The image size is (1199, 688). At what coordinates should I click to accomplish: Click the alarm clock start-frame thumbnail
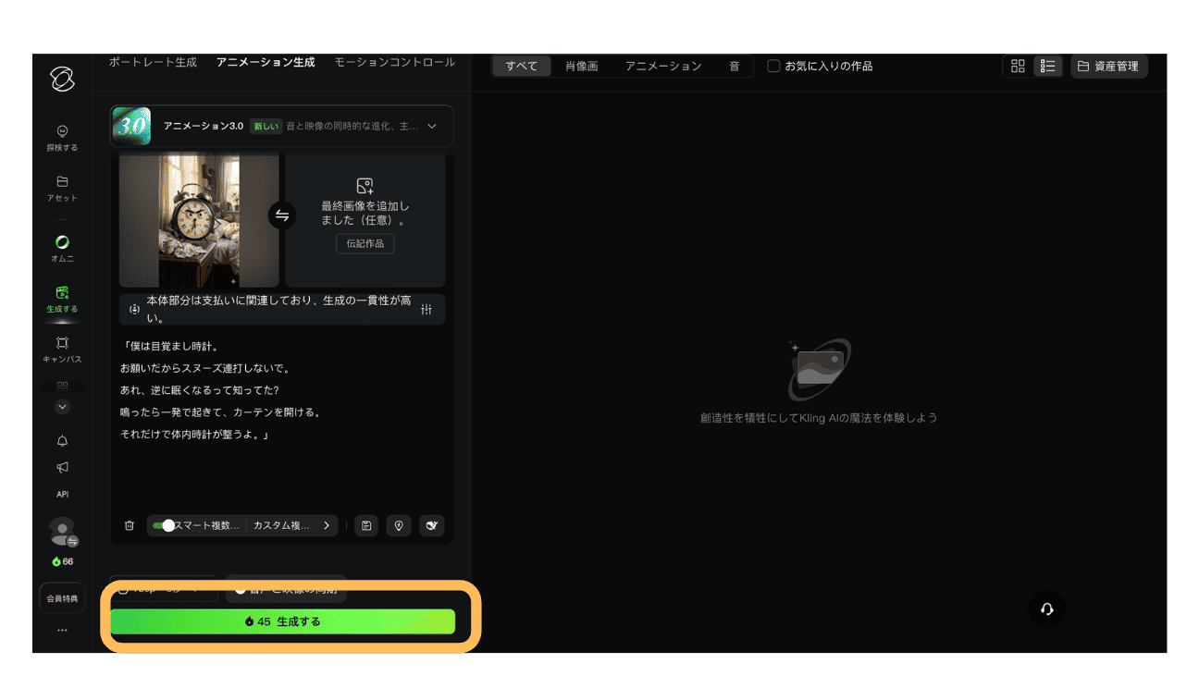(x=199, y=220)
